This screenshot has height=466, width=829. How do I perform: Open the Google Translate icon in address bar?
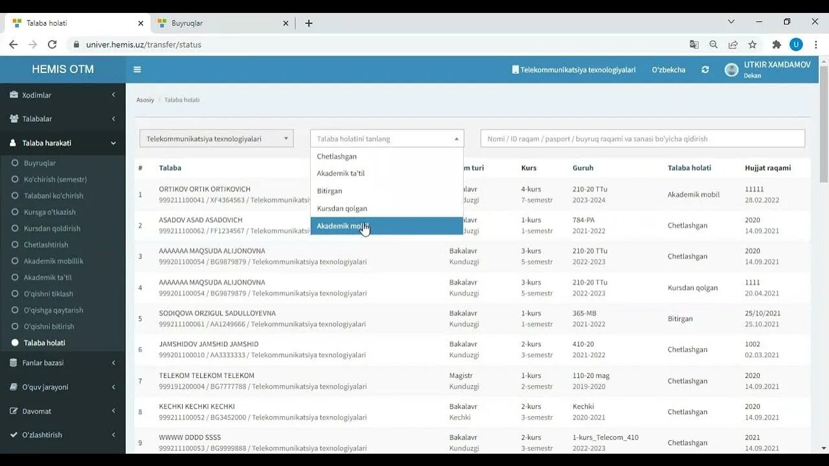point(694,45)
